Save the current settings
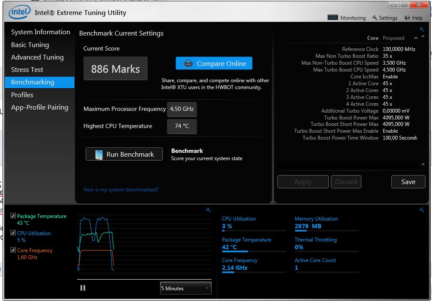The image size is (432, 301). (408, 182)
